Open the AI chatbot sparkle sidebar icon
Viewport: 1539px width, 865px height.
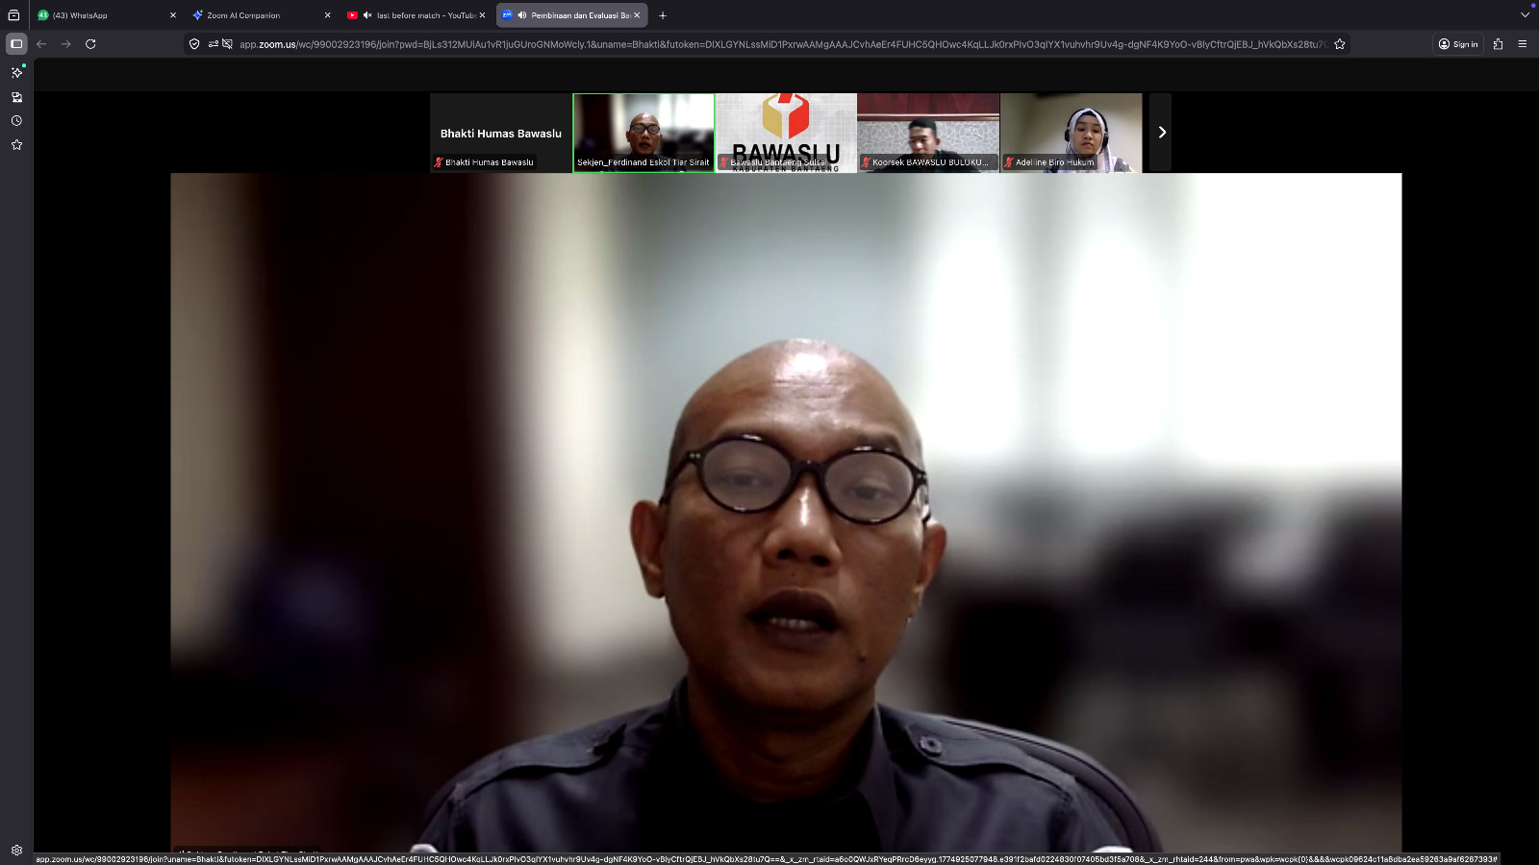pos(15,73)
